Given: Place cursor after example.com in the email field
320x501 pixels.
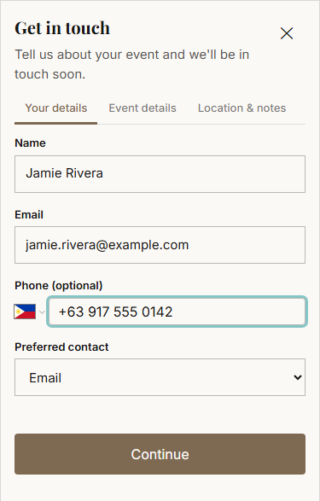Looking at the screenshot, I should [190, 245].
